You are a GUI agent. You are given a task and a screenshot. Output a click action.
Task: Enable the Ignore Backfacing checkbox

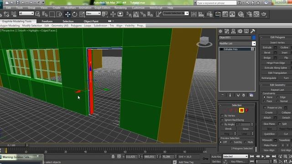pyautogui.click(x=222, y=120)
